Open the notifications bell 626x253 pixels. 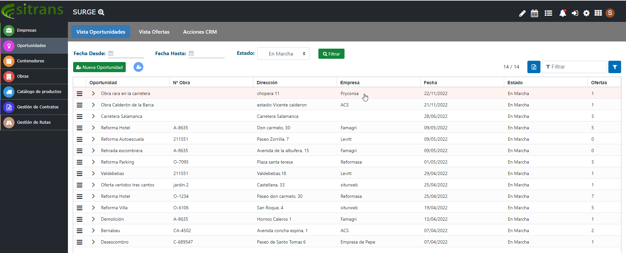(x=562, y=13)
